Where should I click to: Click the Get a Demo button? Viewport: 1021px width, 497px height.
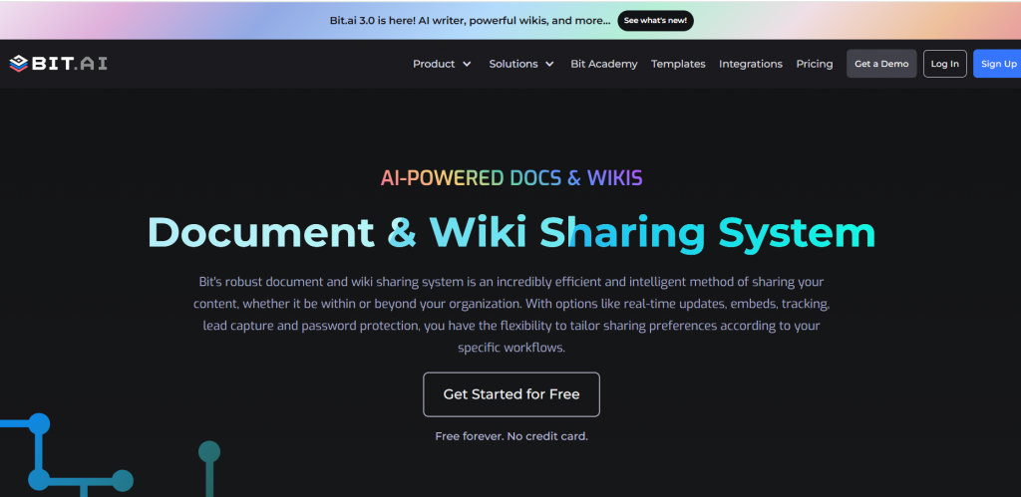click(881, 64)
